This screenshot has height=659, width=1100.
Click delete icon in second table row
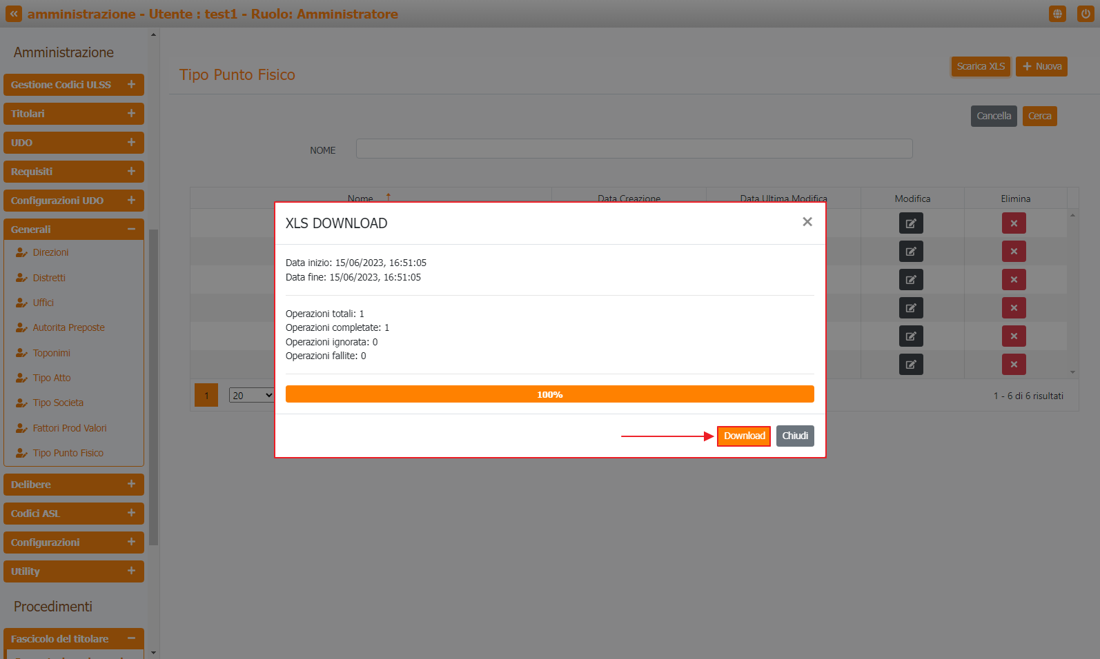point(1014,252)
